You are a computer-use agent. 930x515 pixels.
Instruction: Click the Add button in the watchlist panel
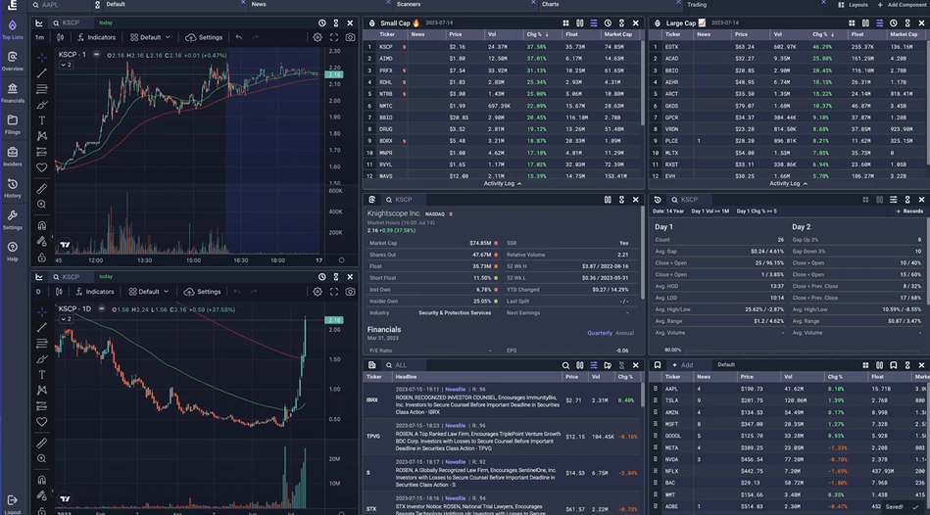click(x=683, y=365)
